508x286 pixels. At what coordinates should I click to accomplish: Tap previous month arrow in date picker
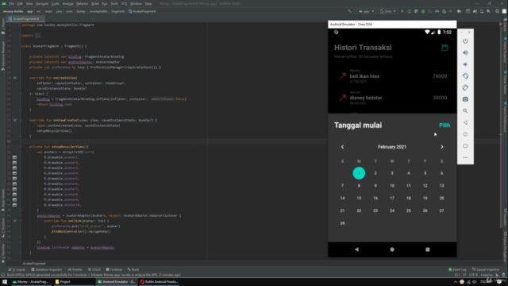(x=342, y=147)
